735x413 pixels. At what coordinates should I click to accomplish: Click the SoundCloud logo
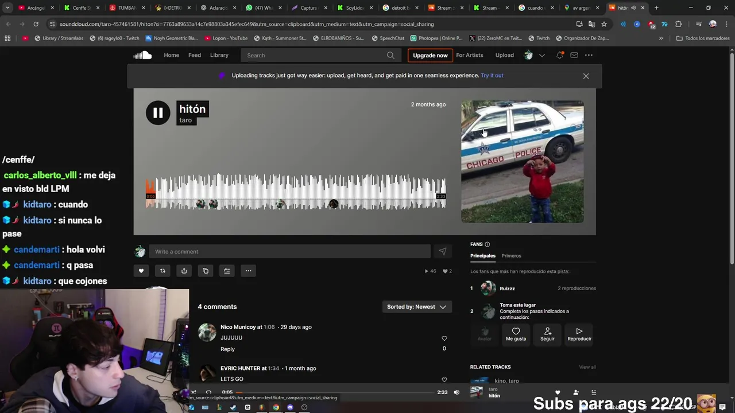pyautogui.click(x=142, y=55)
